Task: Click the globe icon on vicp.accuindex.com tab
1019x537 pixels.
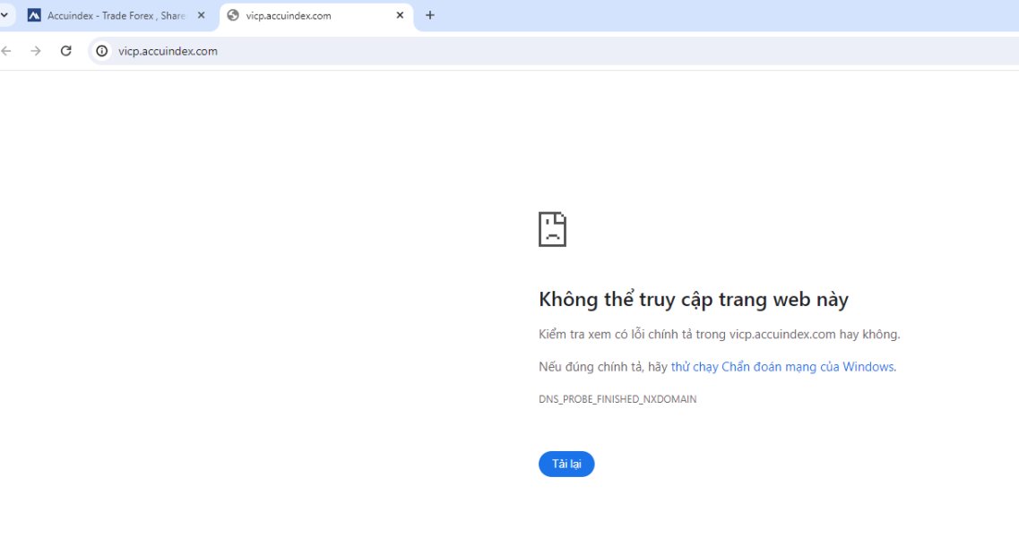Action: pyautogui.click(x=233, y=15)
